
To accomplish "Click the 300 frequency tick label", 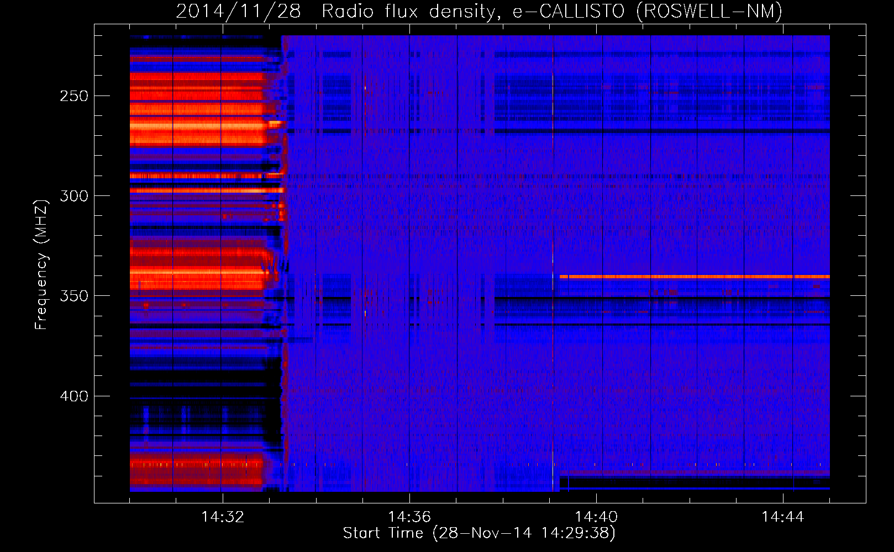I will 74,196.
